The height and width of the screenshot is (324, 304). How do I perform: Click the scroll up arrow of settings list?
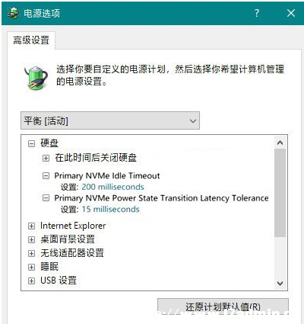pyautogui.click(x=280, y=143)
